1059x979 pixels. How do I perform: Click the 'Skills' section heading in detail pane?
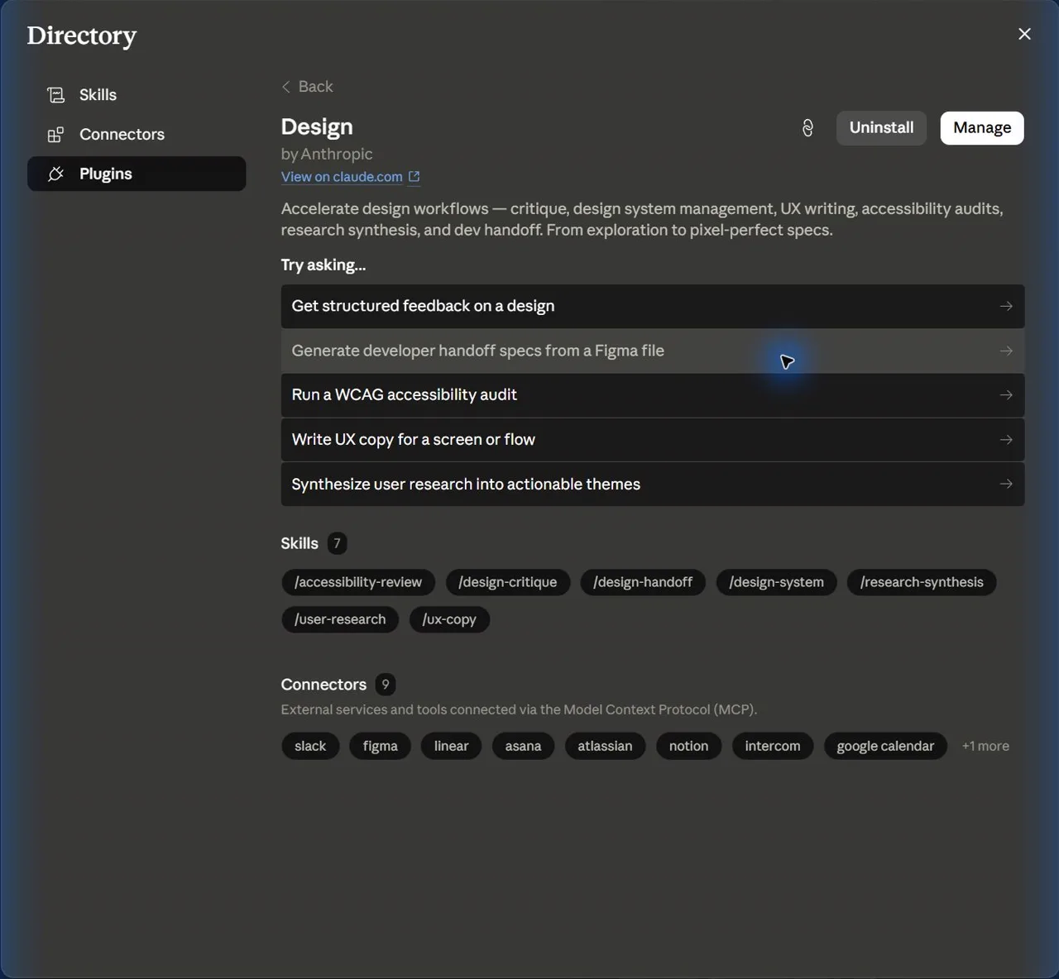299,543
